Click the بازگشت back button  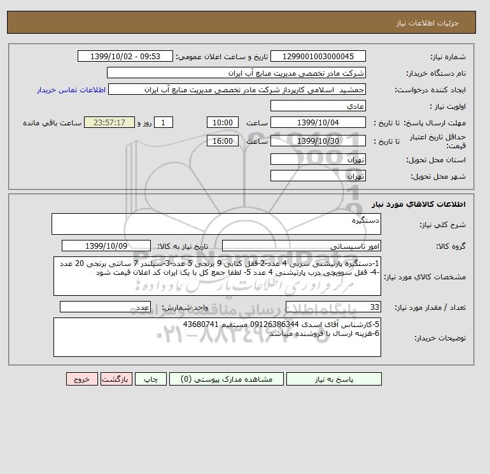pos(116,379)
